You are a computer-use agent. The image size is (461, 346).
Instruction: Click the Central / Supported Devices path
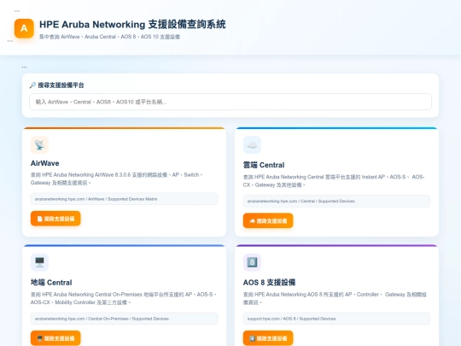(x=336, y=202)
